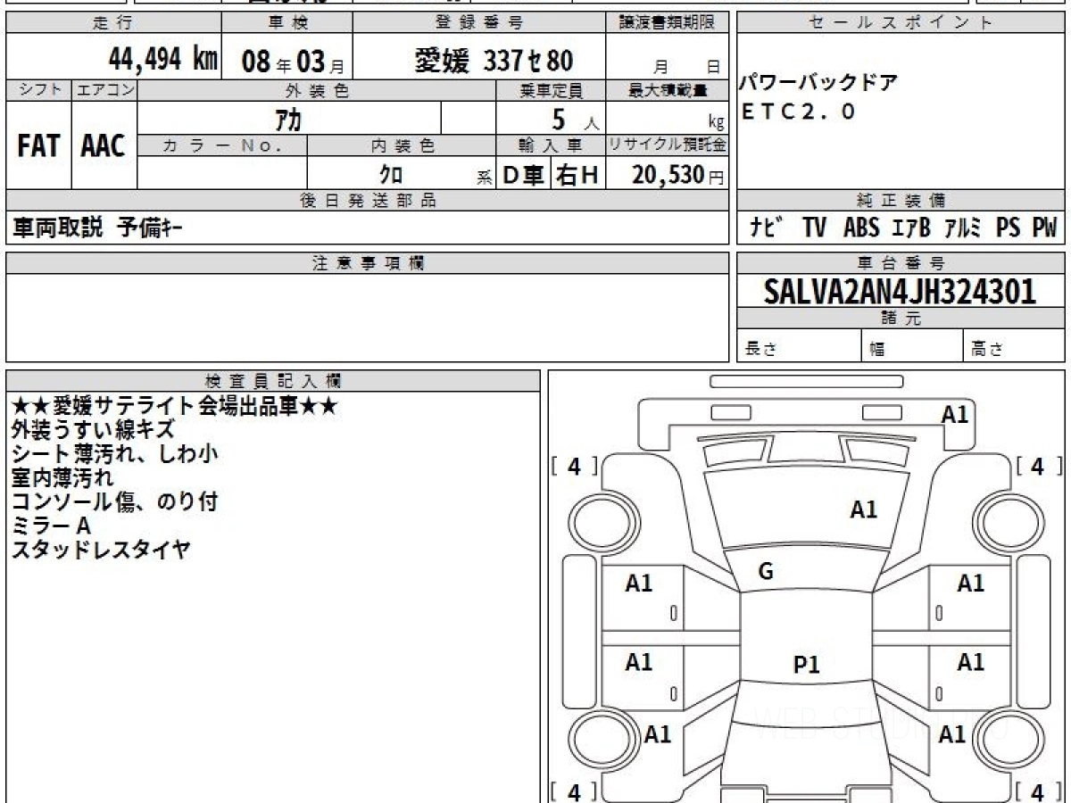Select the 室内薄汚れ note
1071x803 pixels.
(62, 478)
